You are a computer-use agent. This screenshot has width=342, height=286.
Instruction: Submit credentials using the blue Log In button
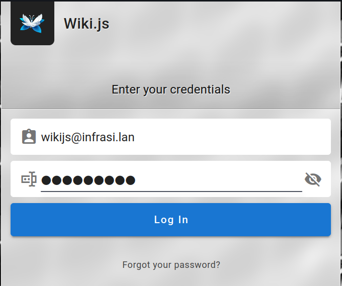[x=170, y=220]
